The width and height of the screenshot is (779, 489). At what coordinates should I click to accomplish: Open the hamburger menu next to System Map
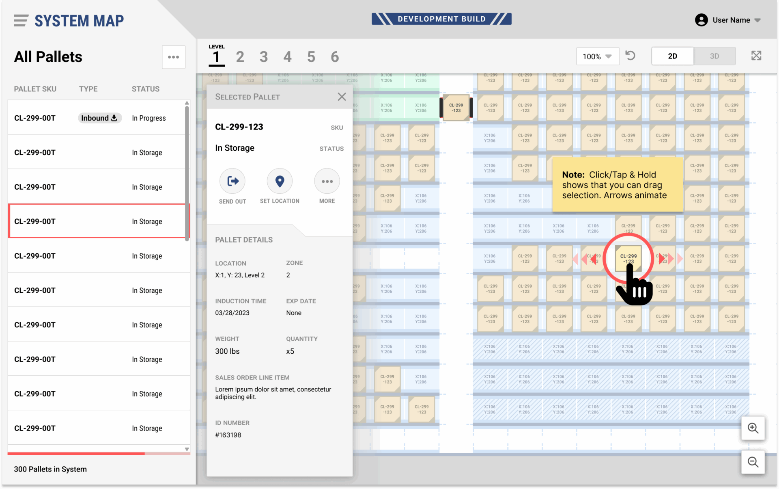21,20
